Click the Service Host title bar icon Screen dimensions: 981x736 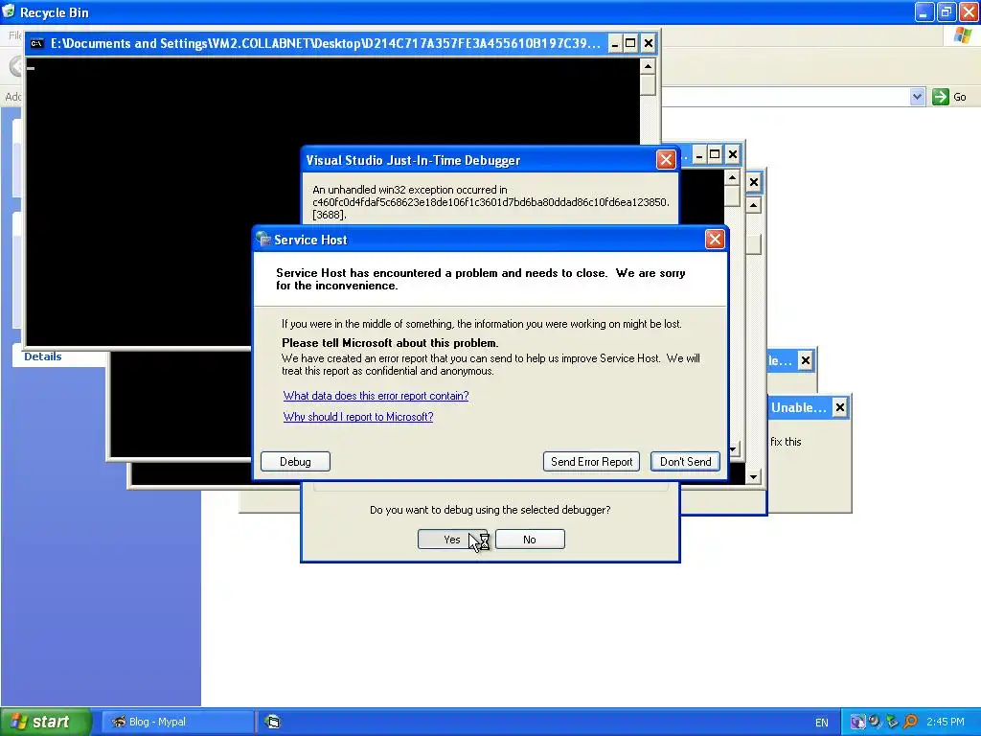(263, 239)
